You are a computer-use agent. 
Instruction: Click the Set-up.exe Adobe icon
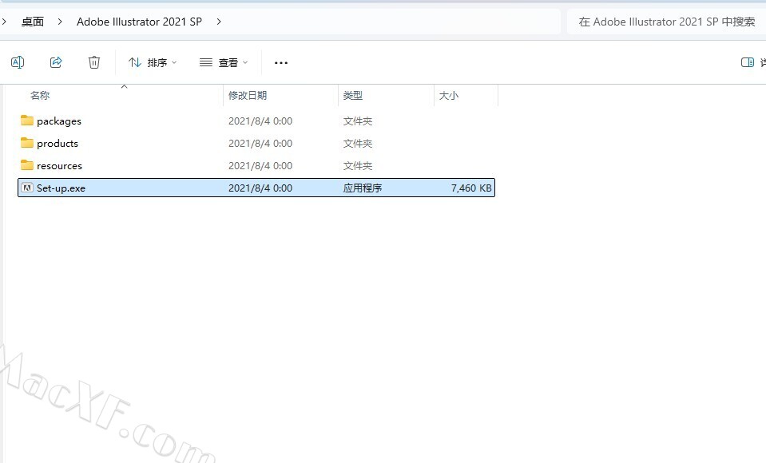[27, 188]
